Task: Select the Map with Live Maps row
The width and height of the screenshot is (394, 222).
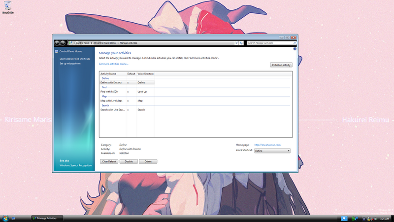Action: coord(111,101)
